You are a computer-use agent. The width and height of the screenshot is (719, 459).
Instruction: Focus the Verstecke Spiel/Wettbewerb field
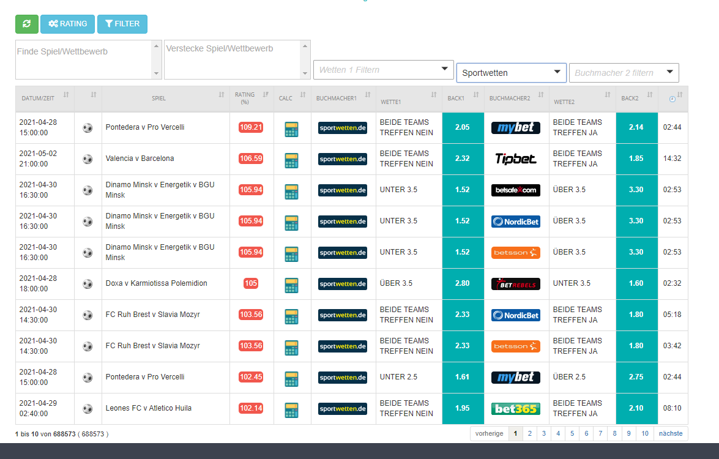[x=237, y=59]
